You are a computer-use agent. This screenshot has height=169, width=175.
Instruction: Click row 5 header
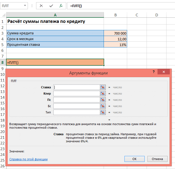(x=3, y=44)
